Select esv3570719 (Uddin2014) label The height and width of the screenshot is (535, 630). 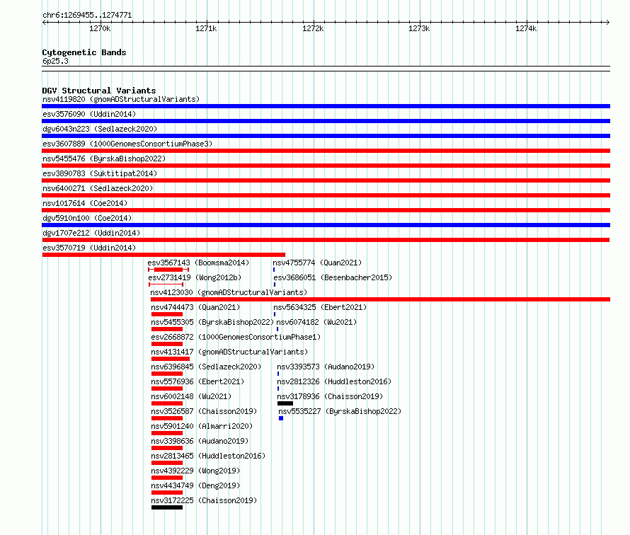click(89, 248)
